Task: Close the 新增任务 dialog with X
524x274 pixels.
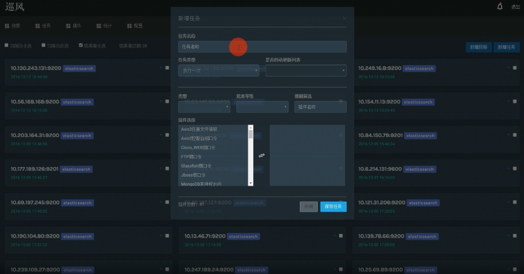Action: (x=344, y=18)
